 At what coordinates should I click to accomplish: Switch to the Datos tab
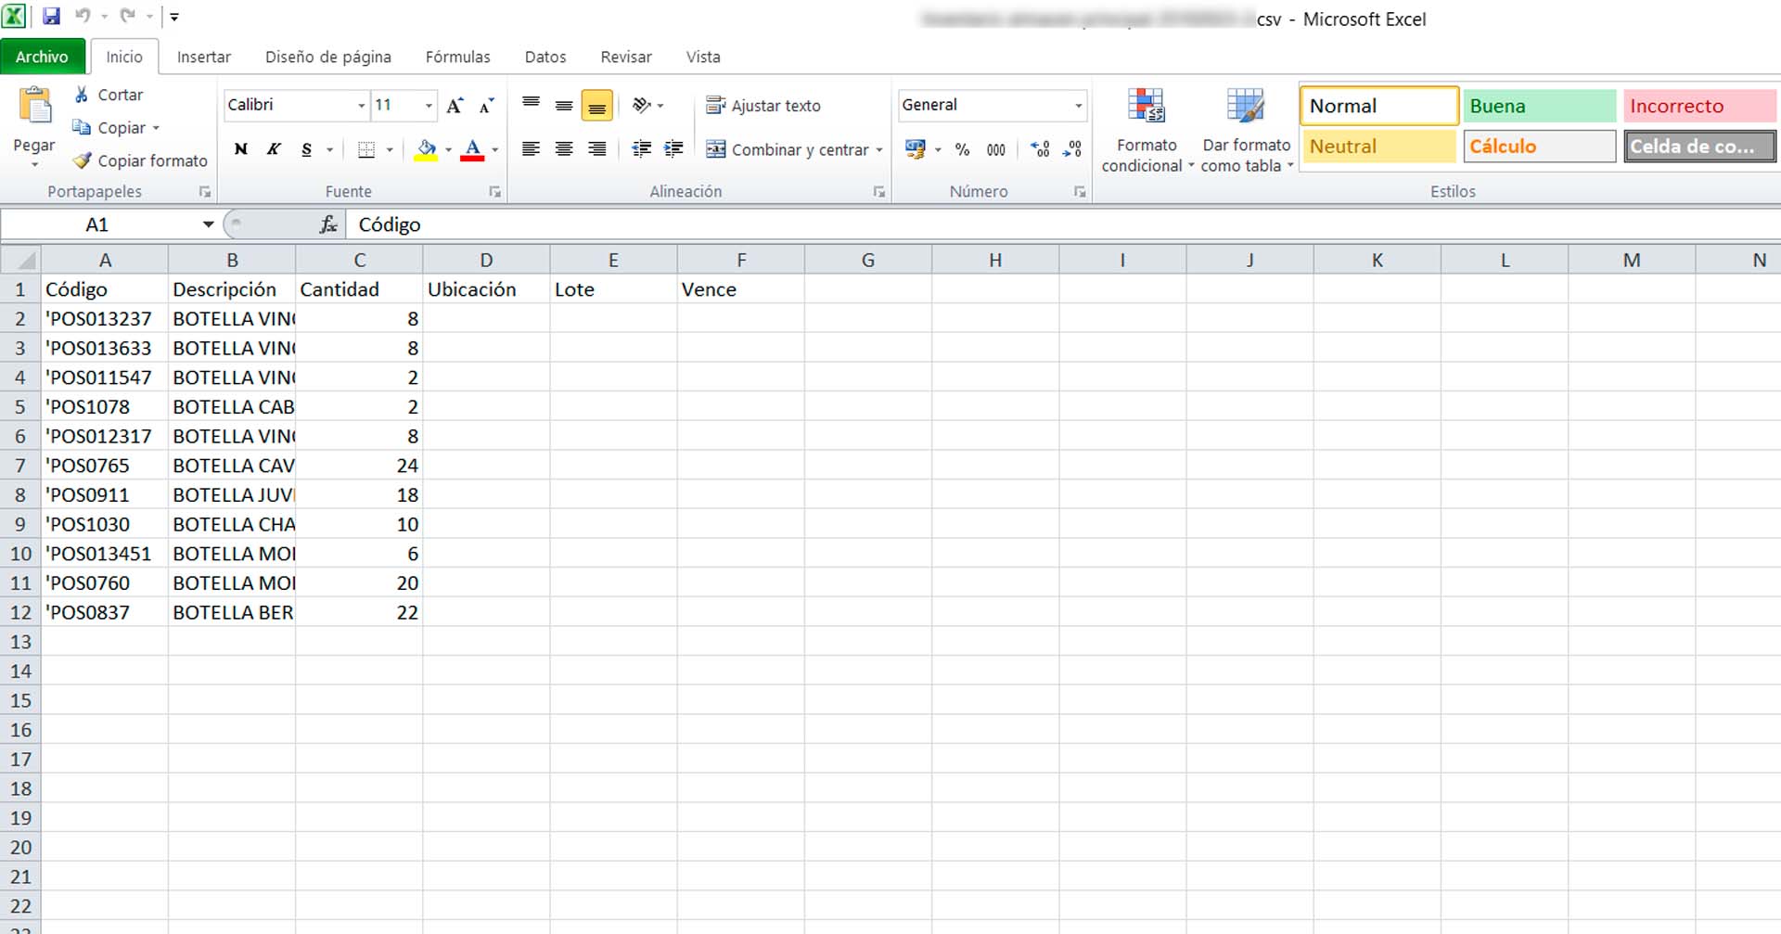point(545,57)
